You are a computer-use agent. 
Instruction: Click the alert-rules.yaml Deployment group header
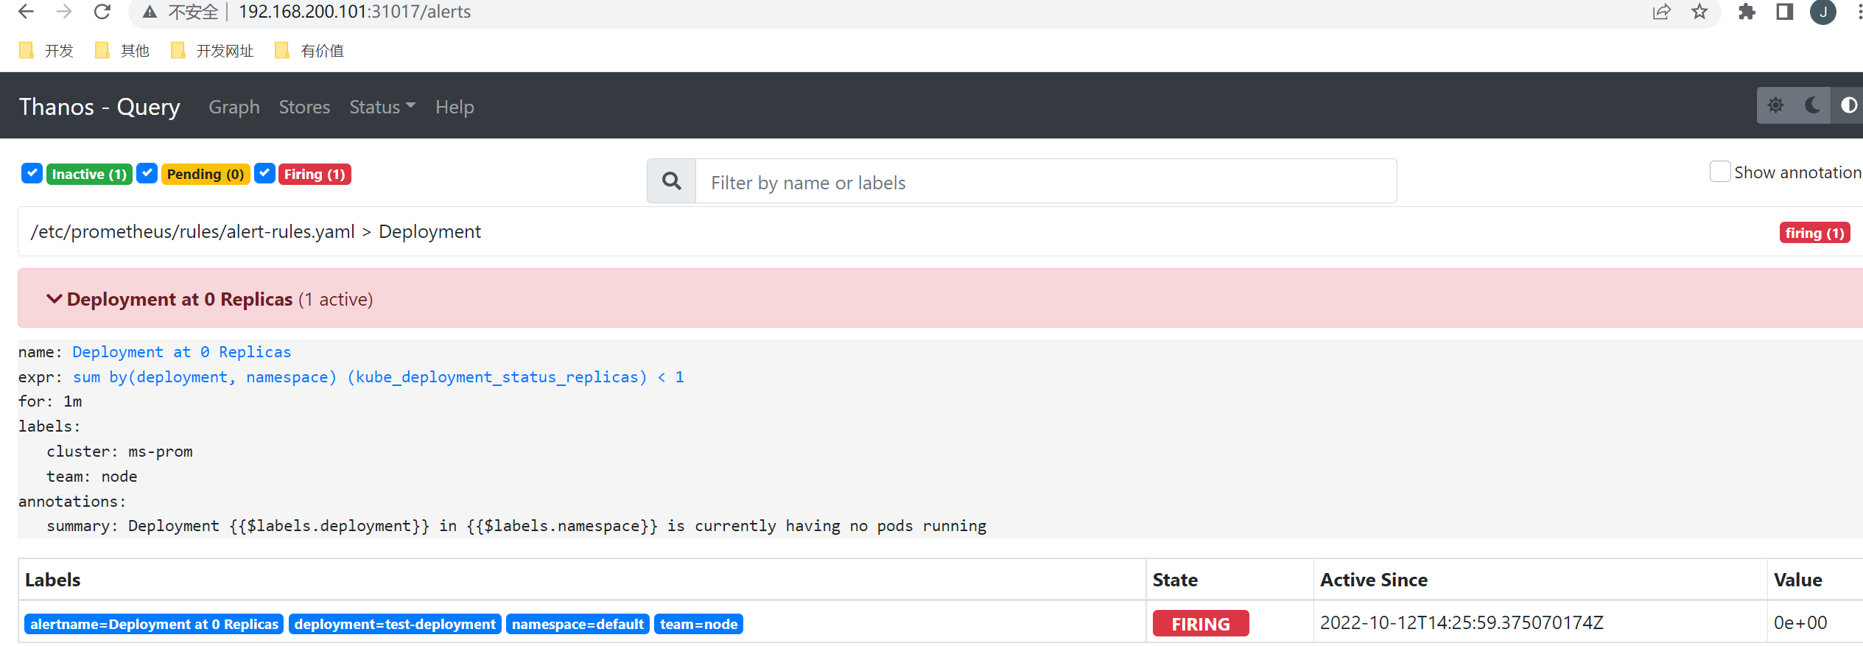coord(256,232)
